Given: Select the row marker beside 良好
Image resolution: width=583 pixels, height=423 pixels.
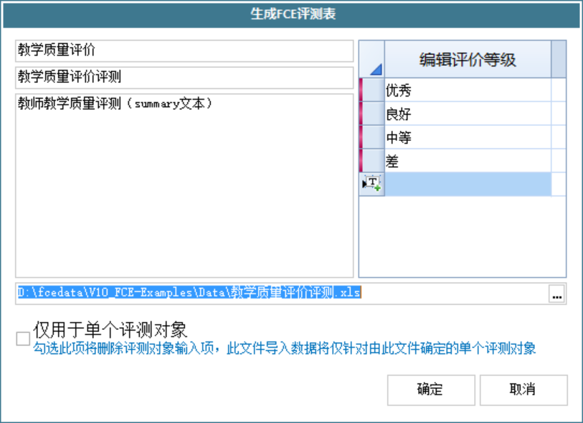Looking at the screenshot, I should pos(371,114).
